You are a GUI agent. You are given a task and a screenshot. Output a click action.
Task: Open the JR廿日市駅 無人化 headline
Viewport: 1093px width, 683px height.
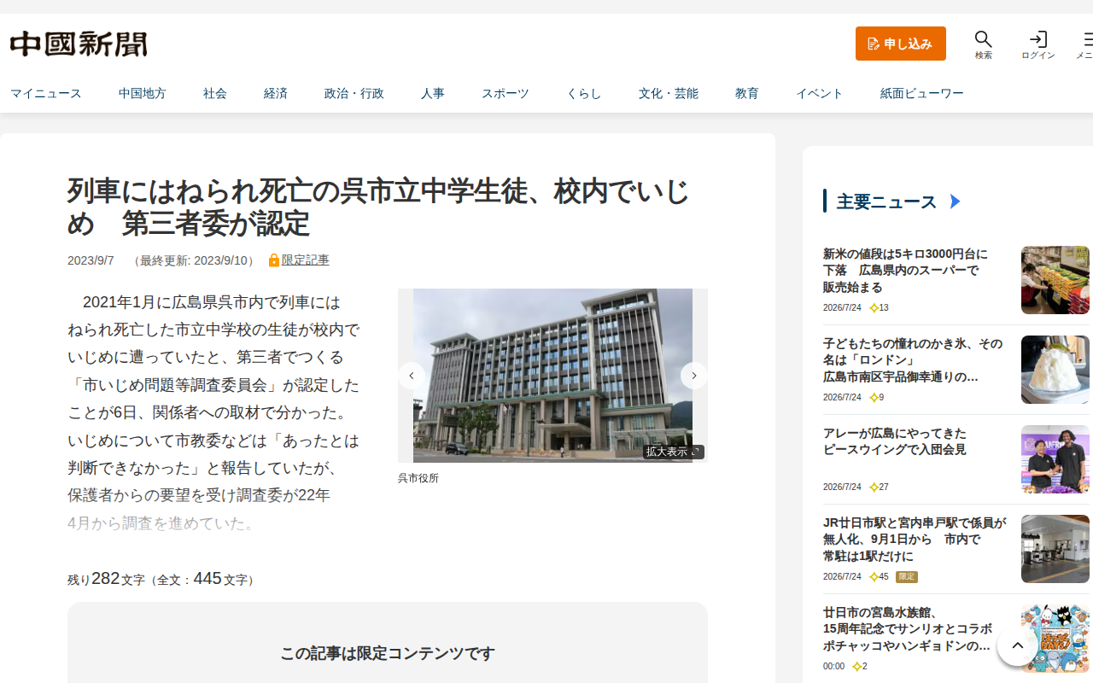click(x=915, y=540)
